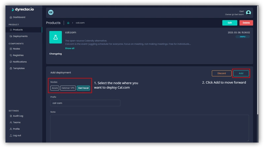Click the Templates icon
This screenshot has height=148, width=264.
pyautogui.click(x=11, y=68)
